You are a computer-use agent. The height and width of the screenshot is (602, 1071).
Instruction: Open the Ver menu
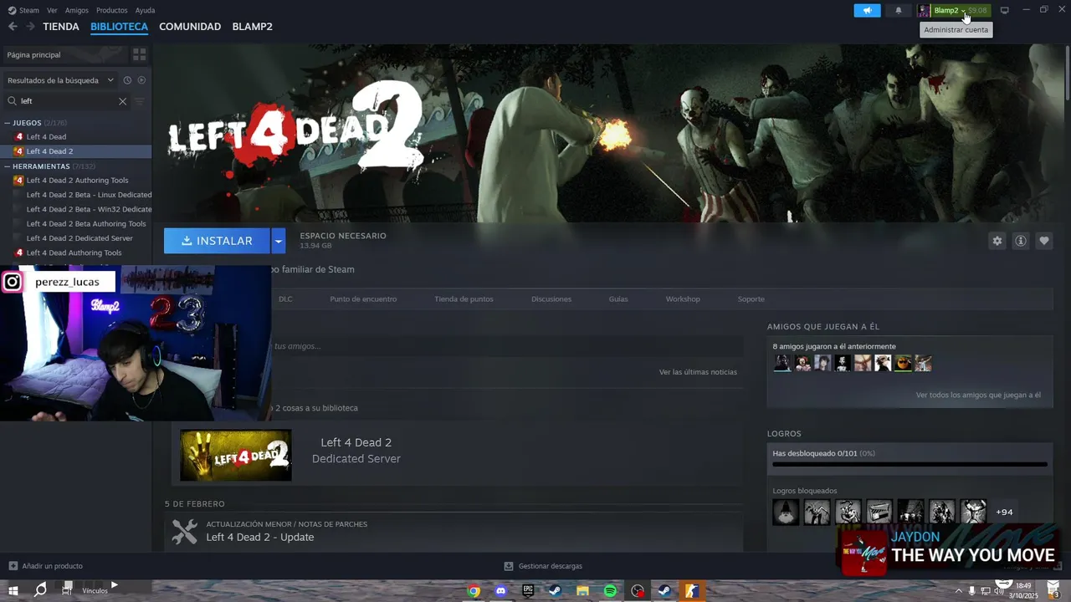[x=52, y=10]
